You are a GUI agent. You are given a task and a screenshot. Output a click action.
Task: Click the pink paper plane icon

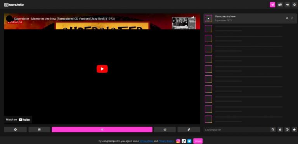(272, 5)
